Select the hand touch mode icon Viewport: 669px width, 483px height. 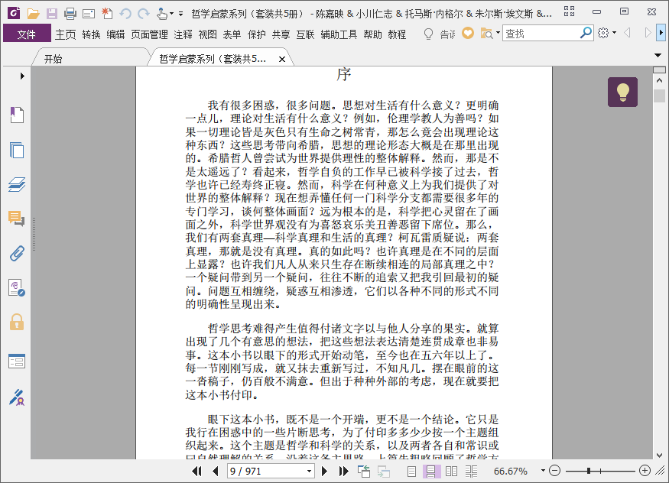coord(161,14)
